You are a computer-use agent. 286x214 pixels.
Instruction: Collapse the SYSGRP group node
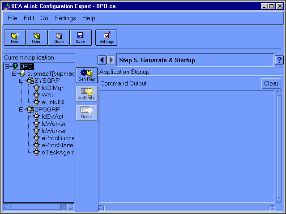pyautogui.click(x=21, y=81)
